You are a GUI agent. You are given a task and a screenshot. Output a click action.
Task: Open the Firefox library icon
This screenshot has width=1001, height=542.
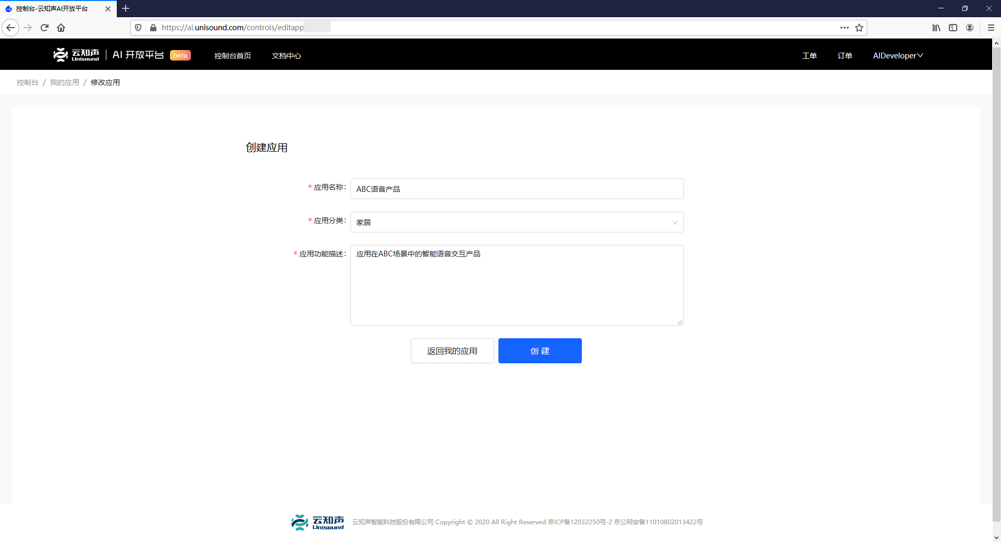coord(936,28)
